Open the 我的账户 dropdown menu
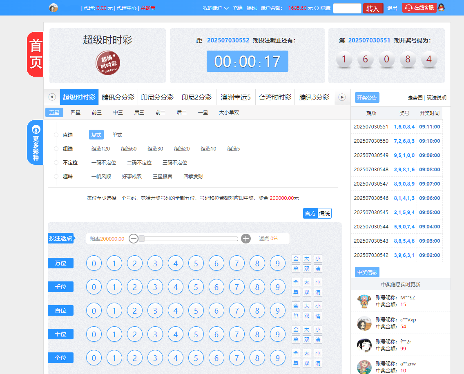The image size is (464, 374). coord(215,8)
